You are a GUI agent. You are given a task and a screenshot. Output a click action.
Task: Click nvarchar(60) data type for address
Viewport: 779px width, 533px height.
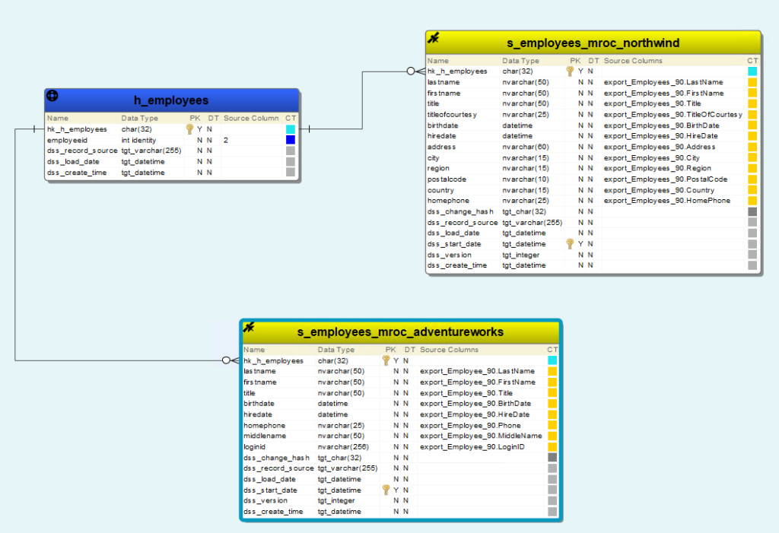click(526, 147)
